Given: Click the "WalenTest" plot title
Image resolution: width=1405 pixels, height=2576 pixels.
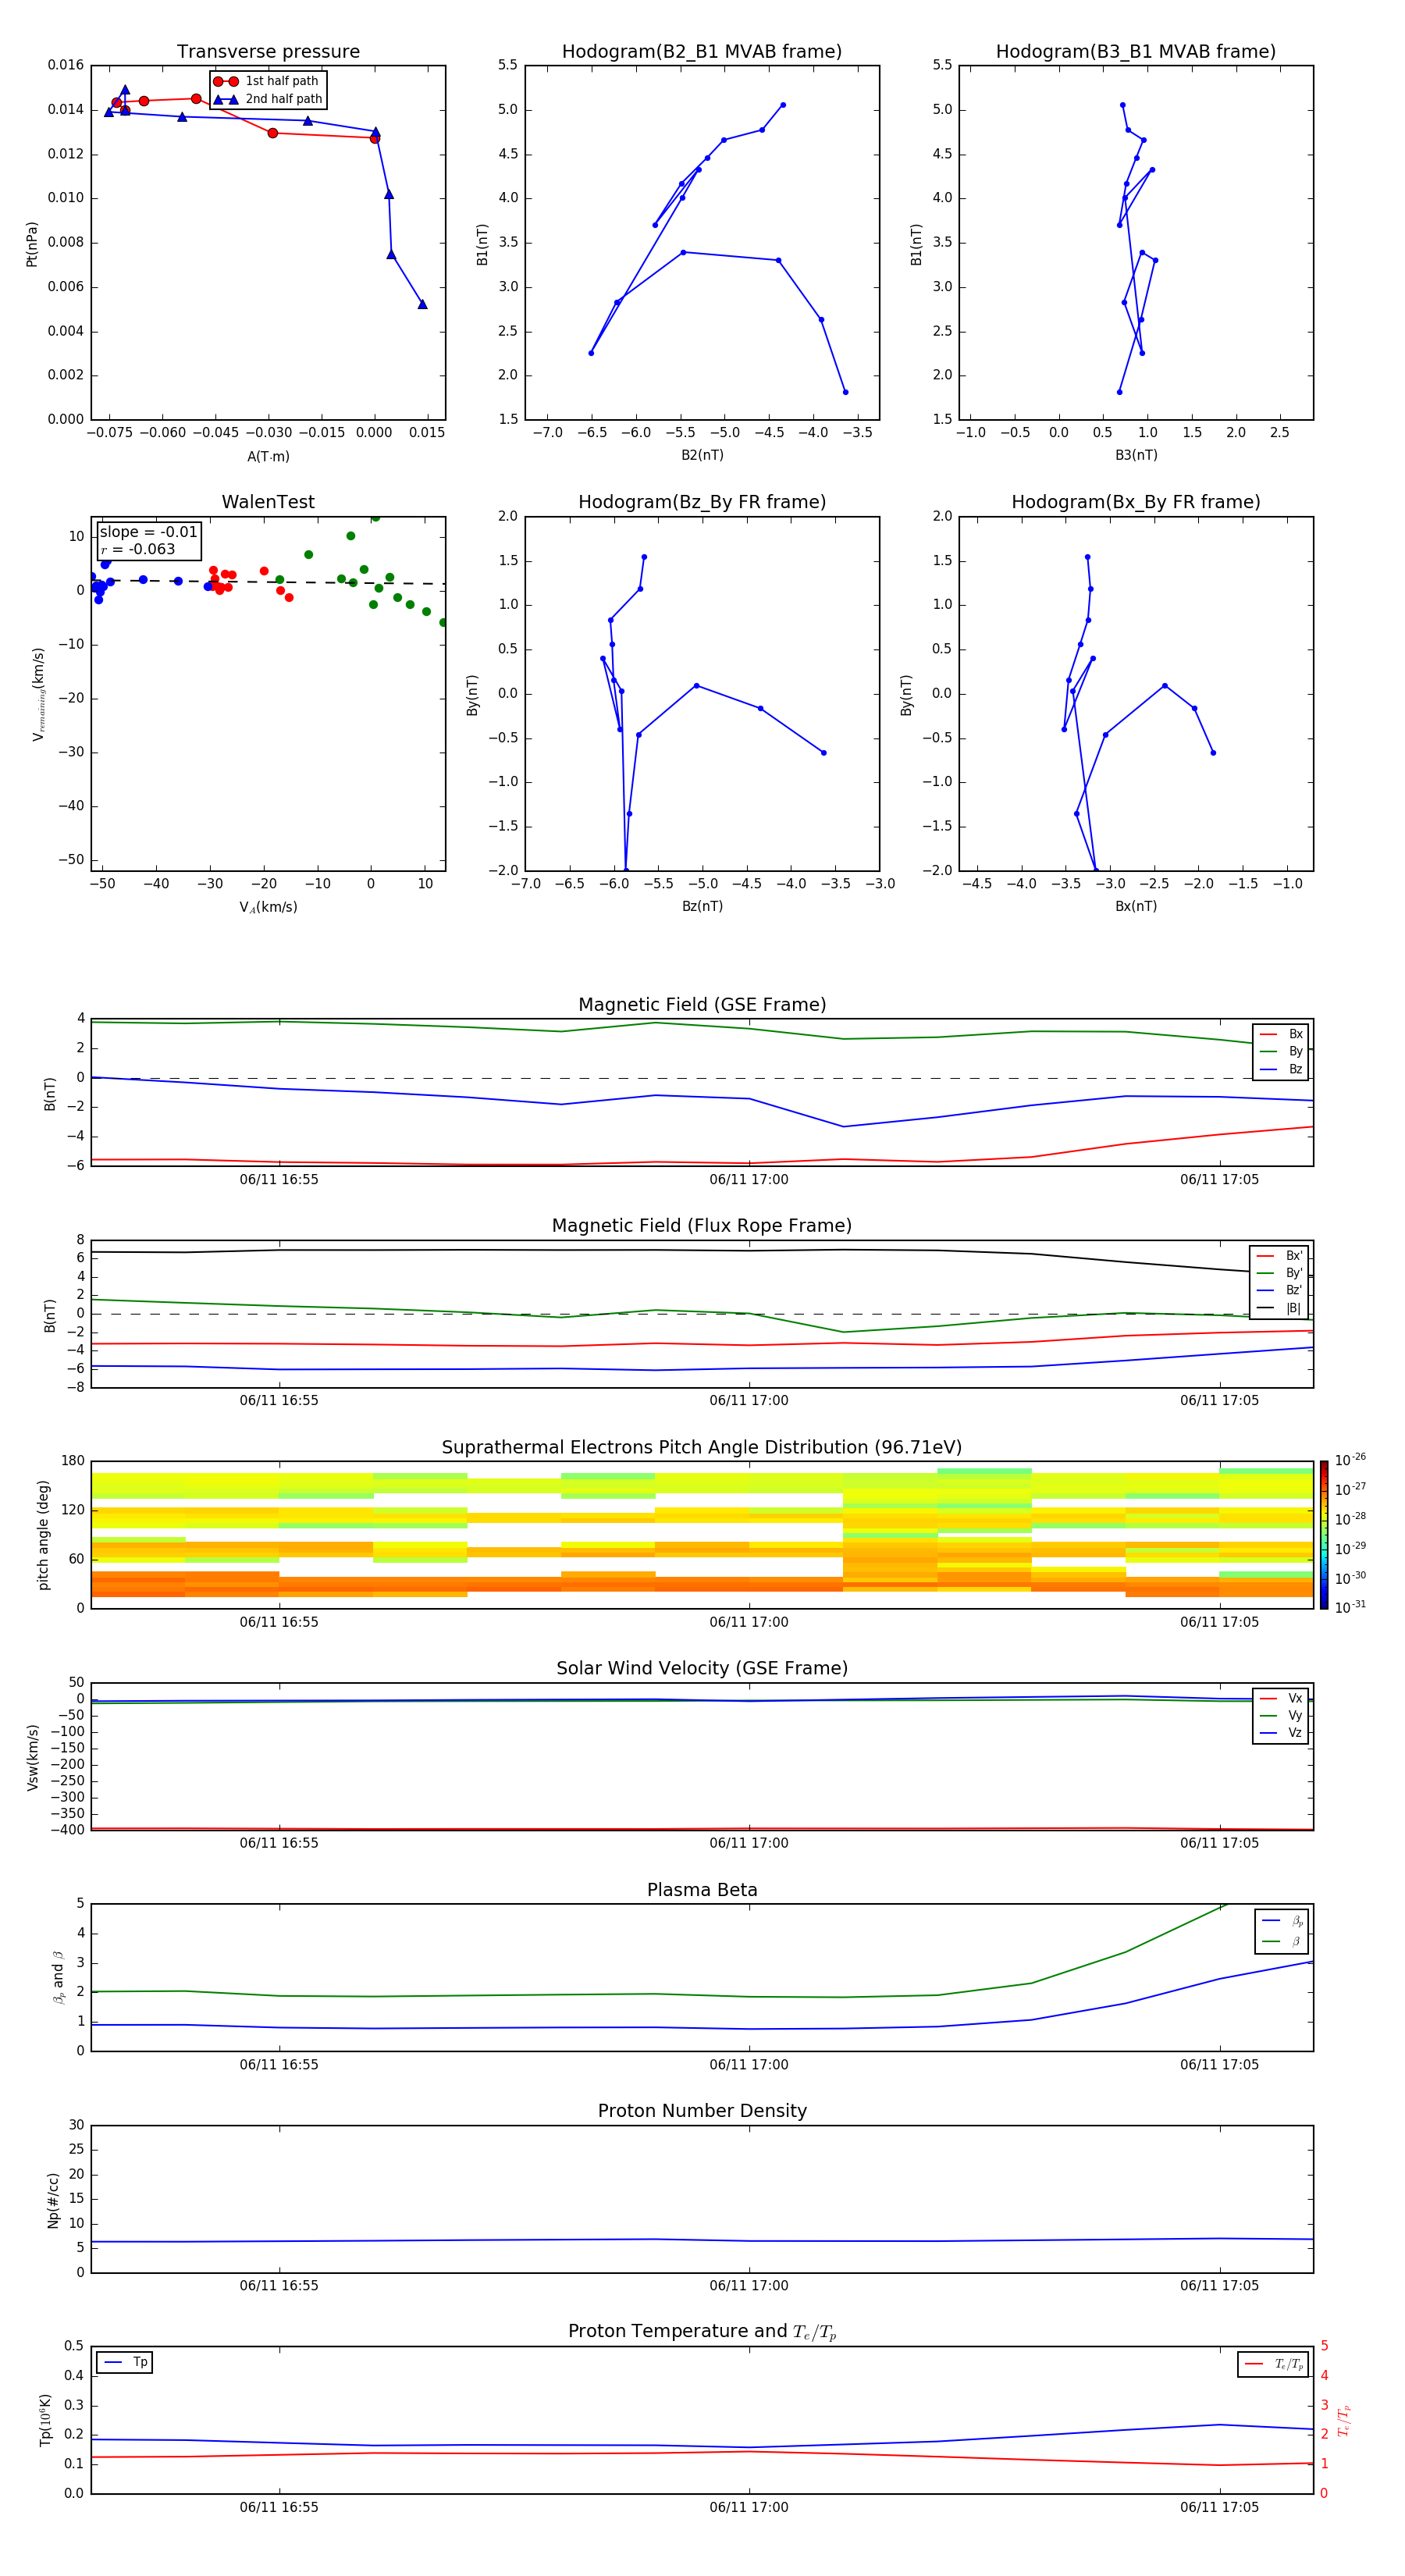Looking at the screenshot, I should pyautogui.click(x=268, y=502).
